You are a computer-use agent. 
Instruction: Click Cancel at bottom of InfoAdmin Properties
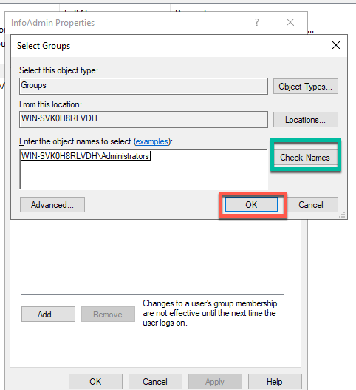(155, 381)
